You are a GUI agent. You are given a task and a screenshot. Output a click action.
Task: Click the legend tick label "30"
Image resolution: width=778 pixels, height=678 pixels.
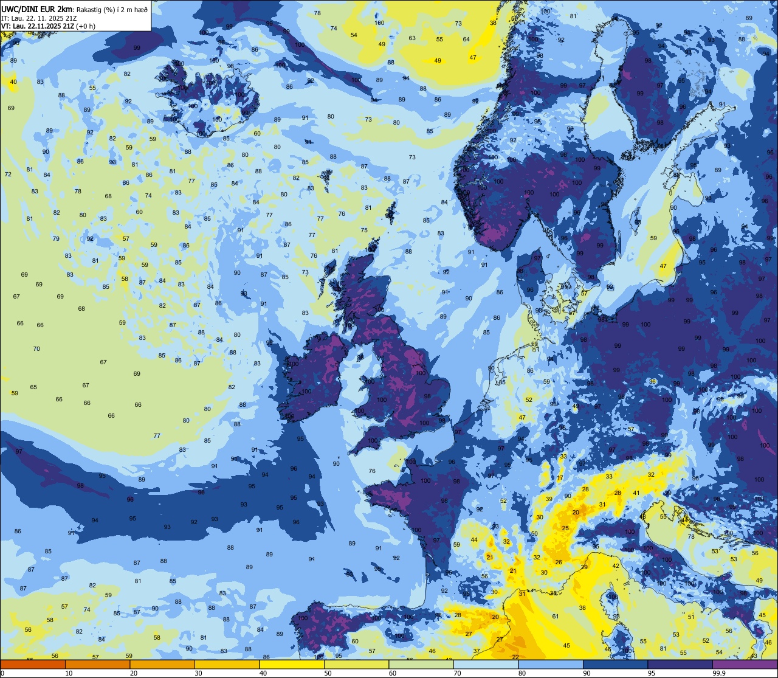[198, 673]
